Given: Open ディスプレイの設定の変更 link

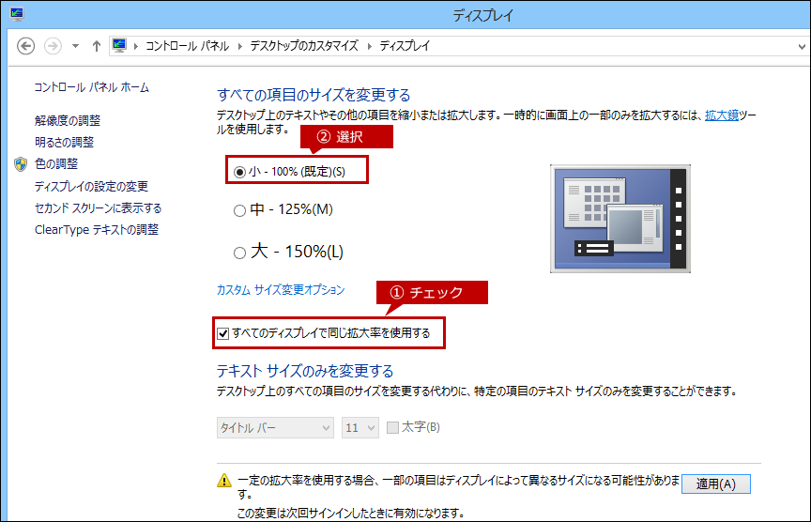Looking at the screenshot, I should 91,186.
